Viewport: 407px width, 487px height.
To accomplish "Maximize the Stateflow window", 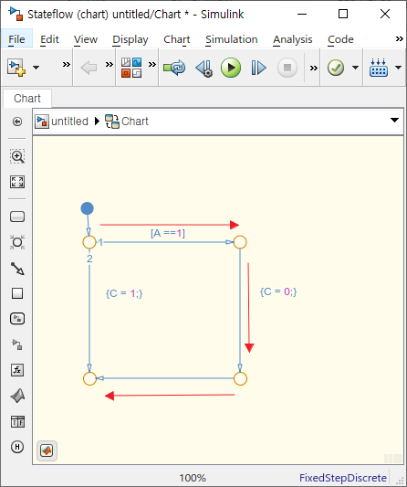I will click(x=343, y=14).
